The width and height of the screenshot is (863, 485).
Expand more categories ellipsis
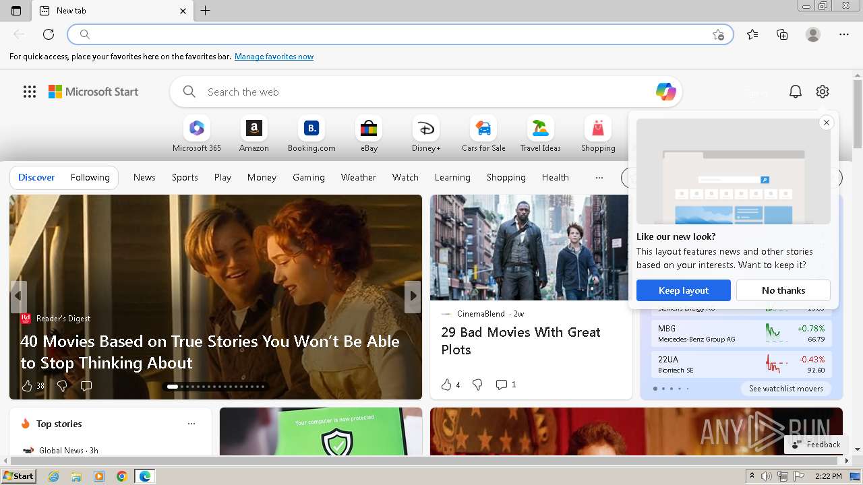coord(599,177)
